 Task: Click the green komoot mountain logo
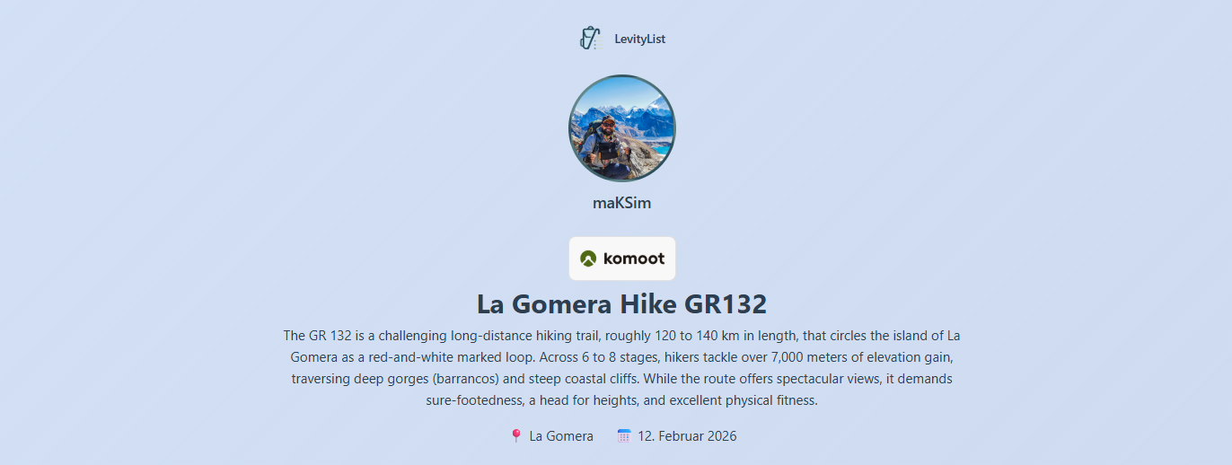click(588, 259)
